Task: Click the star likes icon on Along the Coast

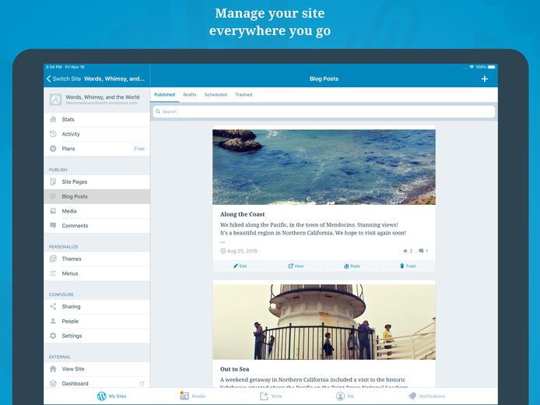Action: pos(405,251)
